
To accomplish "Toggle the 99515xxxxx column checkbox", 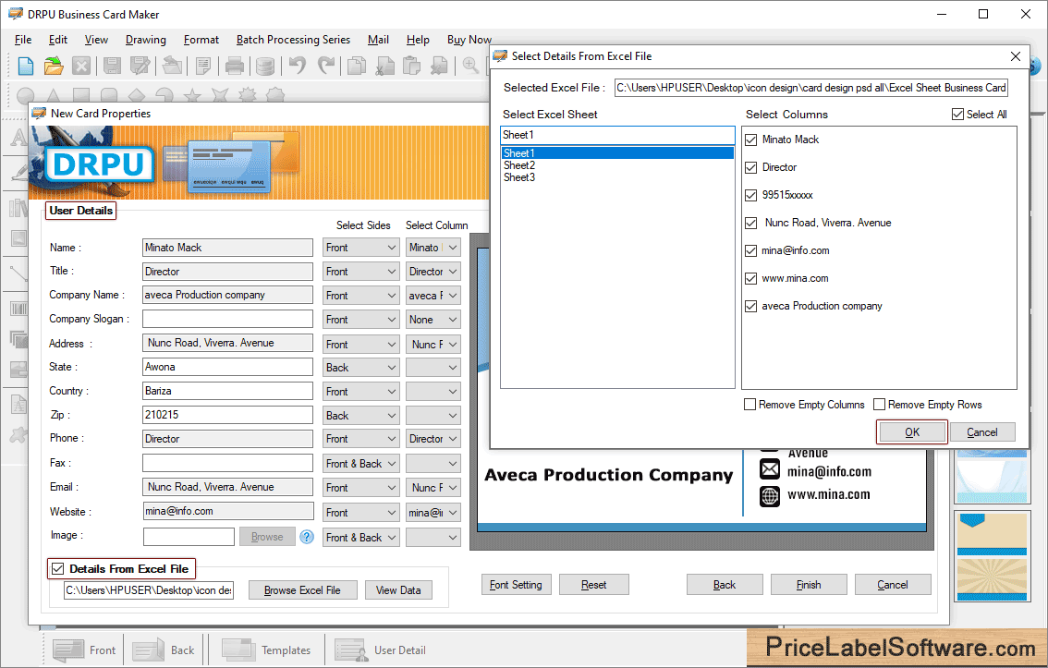I will 750,195.
